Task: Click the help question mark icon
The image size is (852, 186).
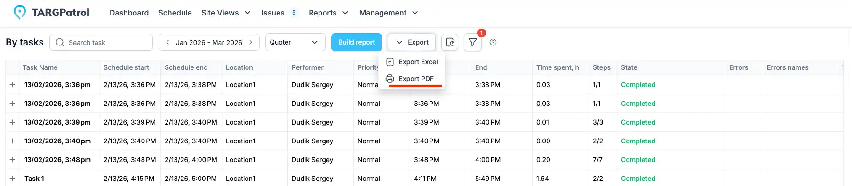Action: tap(493, 42)
